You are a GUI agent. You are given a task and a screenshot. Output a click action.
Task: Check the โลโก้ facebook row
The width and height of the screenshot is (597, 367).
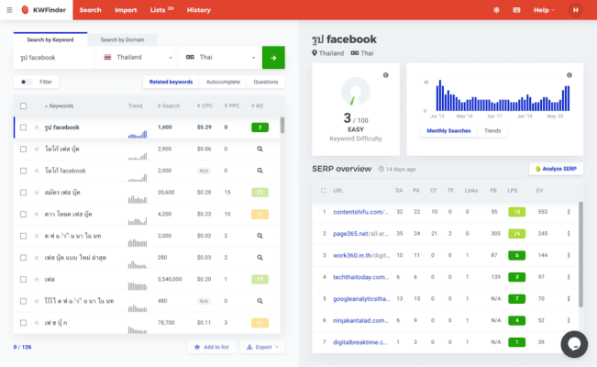click(x=23, y=171)
